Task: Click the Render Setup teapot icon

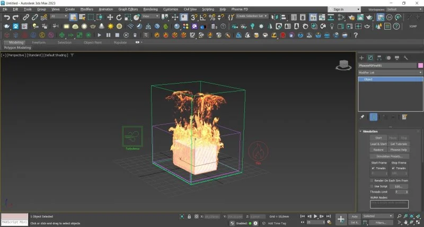Action: (351, 17)
